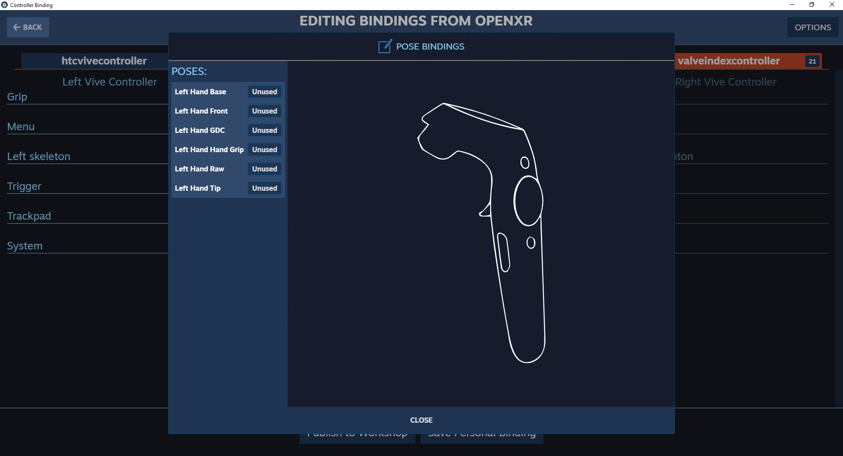Switch to the valveindexcontroller tab
This screenshot has width=843, height=456.
(x=748, y=61)
